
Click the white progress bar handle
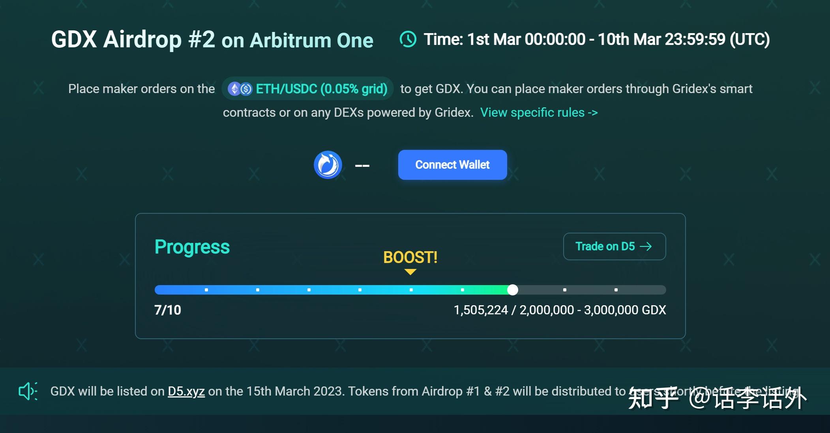(x=513, y=290)
